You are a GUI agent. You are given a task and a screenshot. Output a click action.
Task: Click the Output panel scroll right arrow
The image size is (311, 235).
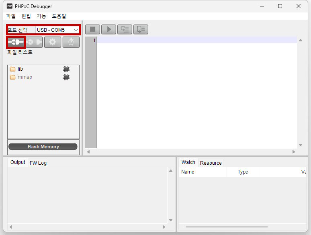[164, 227]
